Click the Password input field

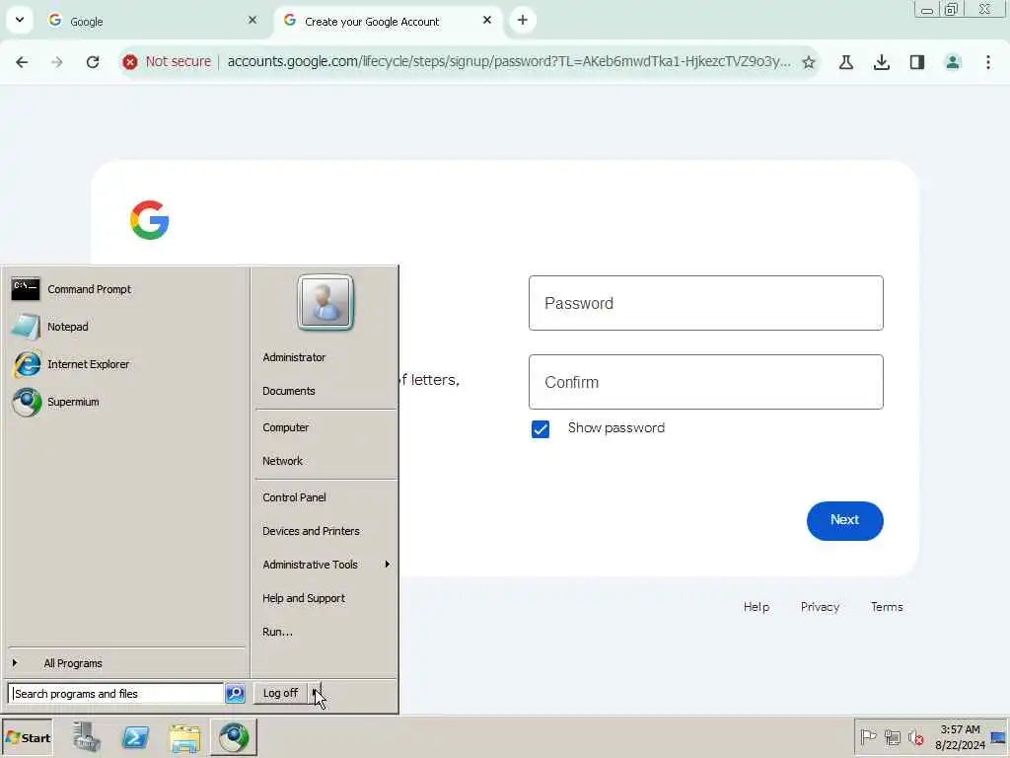click(706, 303)
